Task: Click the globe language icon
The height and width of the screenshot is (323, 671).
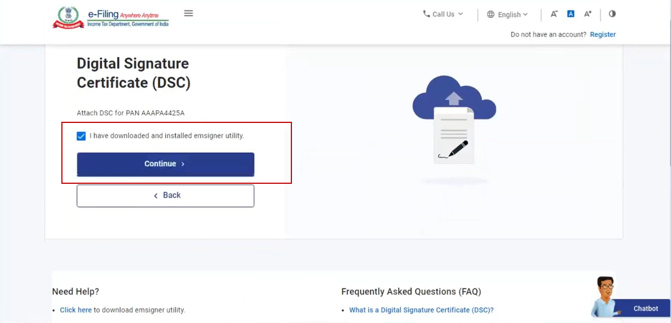Action: [x=490, y=14]
